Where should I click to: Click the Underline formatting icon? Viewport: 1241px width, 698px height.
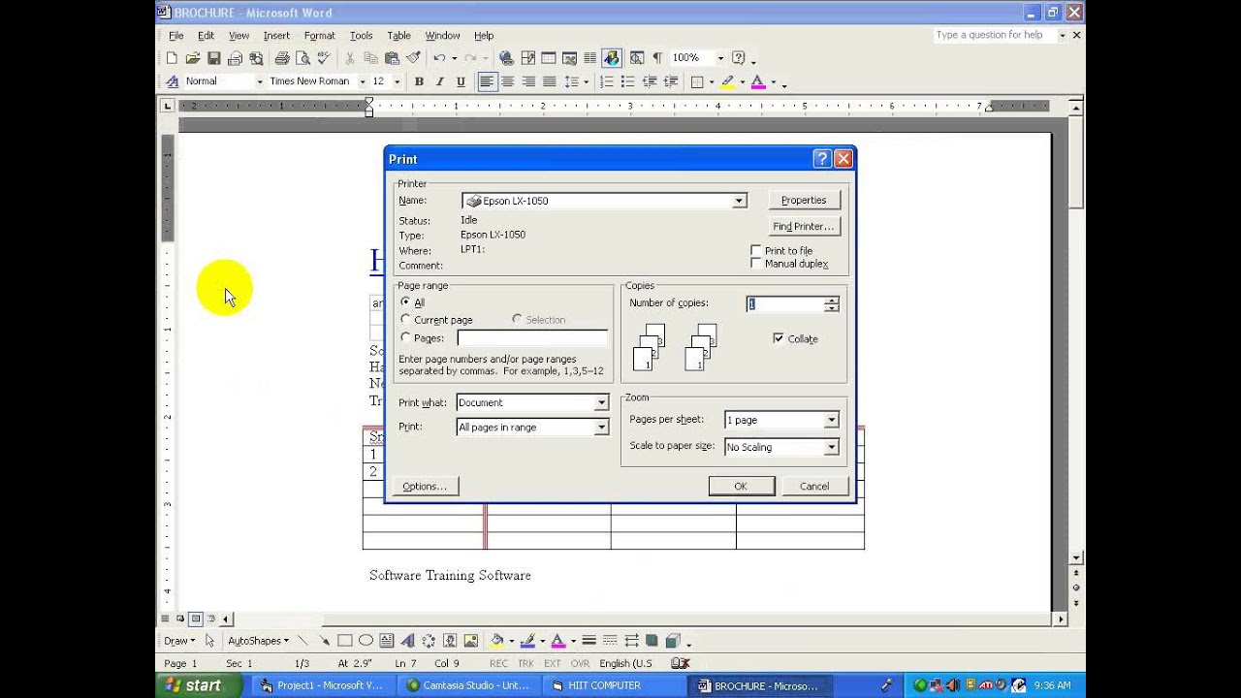point(461,81)
